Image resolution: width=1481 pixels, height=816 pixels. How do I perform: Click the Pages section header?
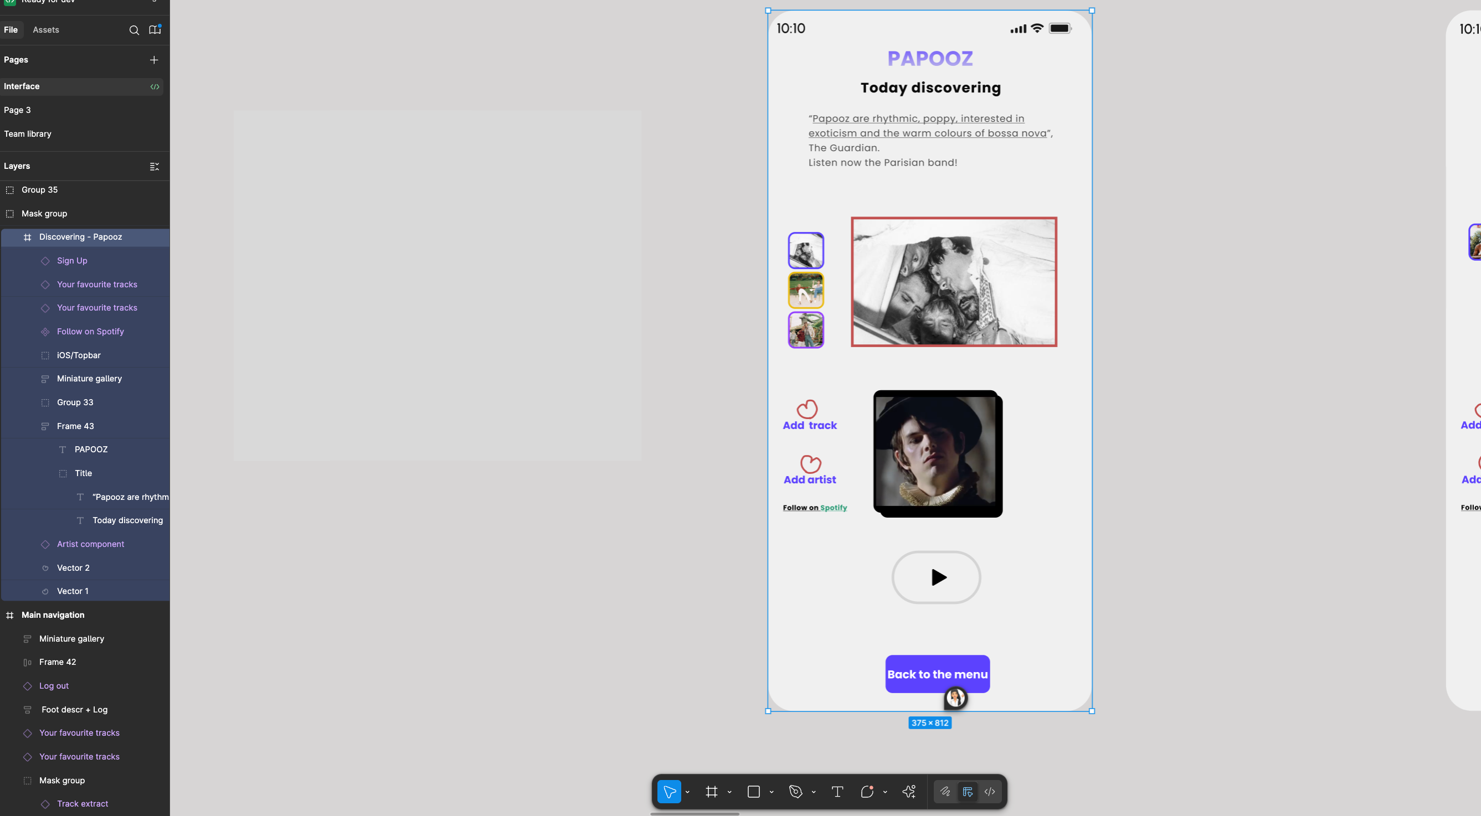click(x=16, y=60)
